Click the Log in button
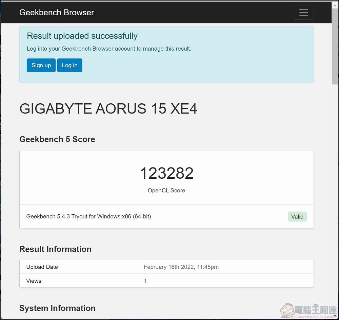 pos(69,65)
